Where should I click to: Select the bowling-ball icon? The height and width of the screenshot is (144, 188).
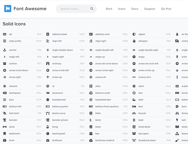click(48, 134)
